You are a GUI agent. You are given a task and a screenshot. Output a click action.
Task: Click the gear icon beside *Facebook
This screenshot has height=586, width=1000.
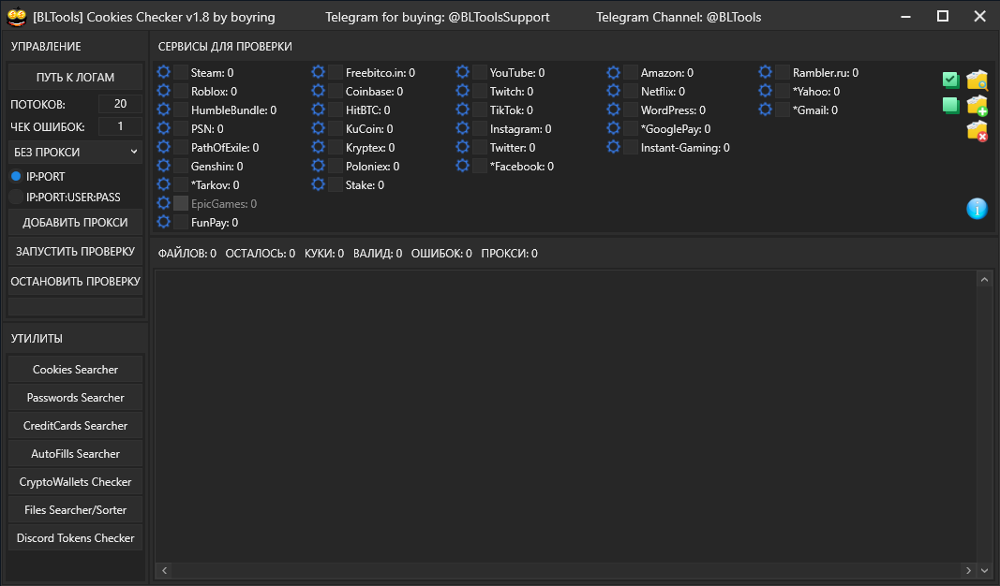coord(462,166)
